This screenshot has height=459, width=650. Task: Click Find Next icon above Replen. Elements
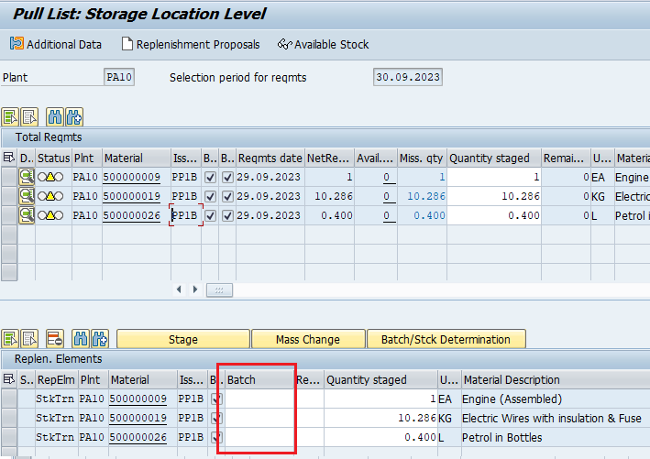pos(99,339)
